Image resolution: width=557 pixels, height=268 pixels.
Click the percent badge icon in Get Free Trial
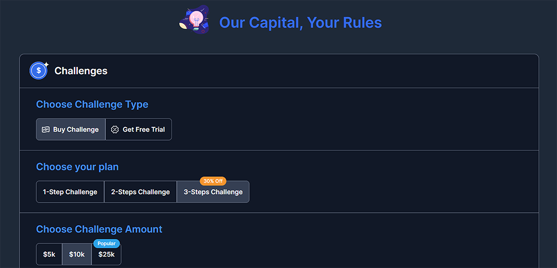(x=115, y=130)
